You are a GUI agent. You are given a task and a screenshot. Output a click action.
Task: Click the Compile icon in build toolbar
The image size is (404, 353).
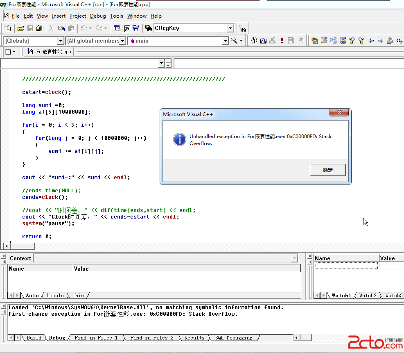coord(254,41)
